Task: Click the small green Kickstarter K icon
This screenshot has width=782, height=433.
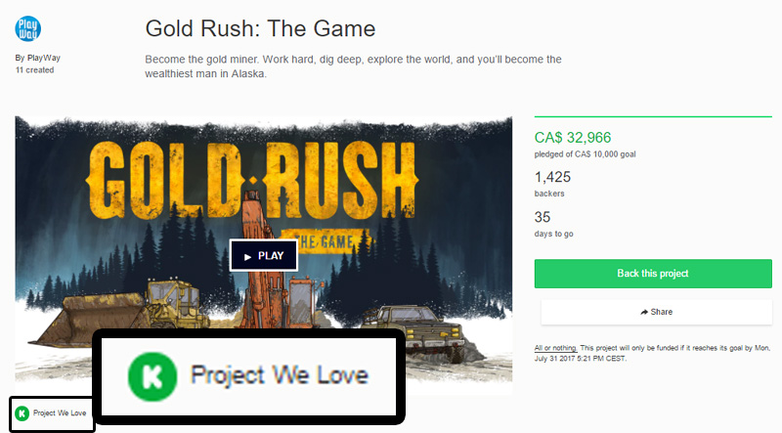Action: click(22, 413)
